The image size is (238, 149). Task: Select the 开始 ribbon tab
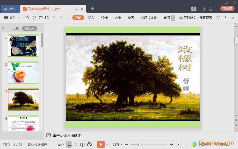point(78,18)
